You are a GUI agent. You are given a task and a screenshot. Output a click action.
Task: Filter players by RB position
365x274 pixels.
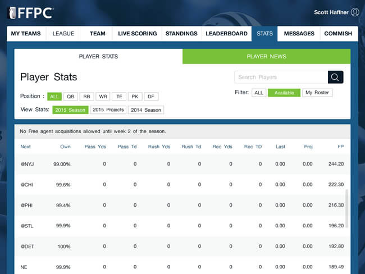pos(86,97)
